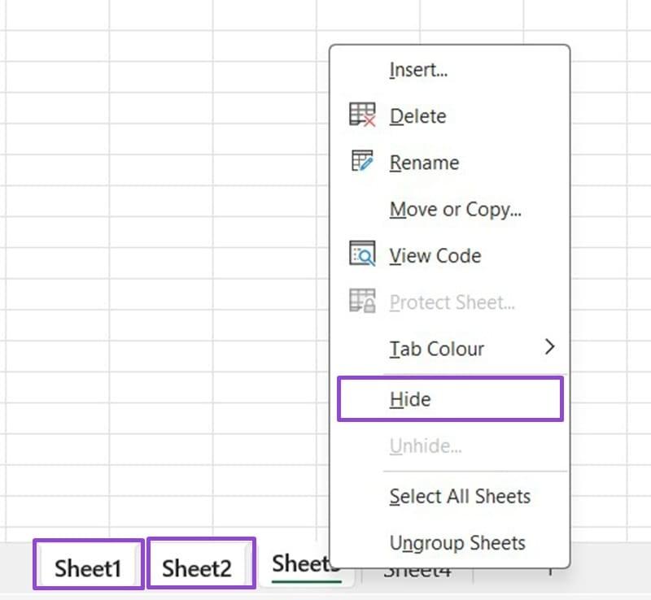Screen dimensions: 651x600
Task: Open the partially hidden Sheet4 tab
Action: coord(417,573)
